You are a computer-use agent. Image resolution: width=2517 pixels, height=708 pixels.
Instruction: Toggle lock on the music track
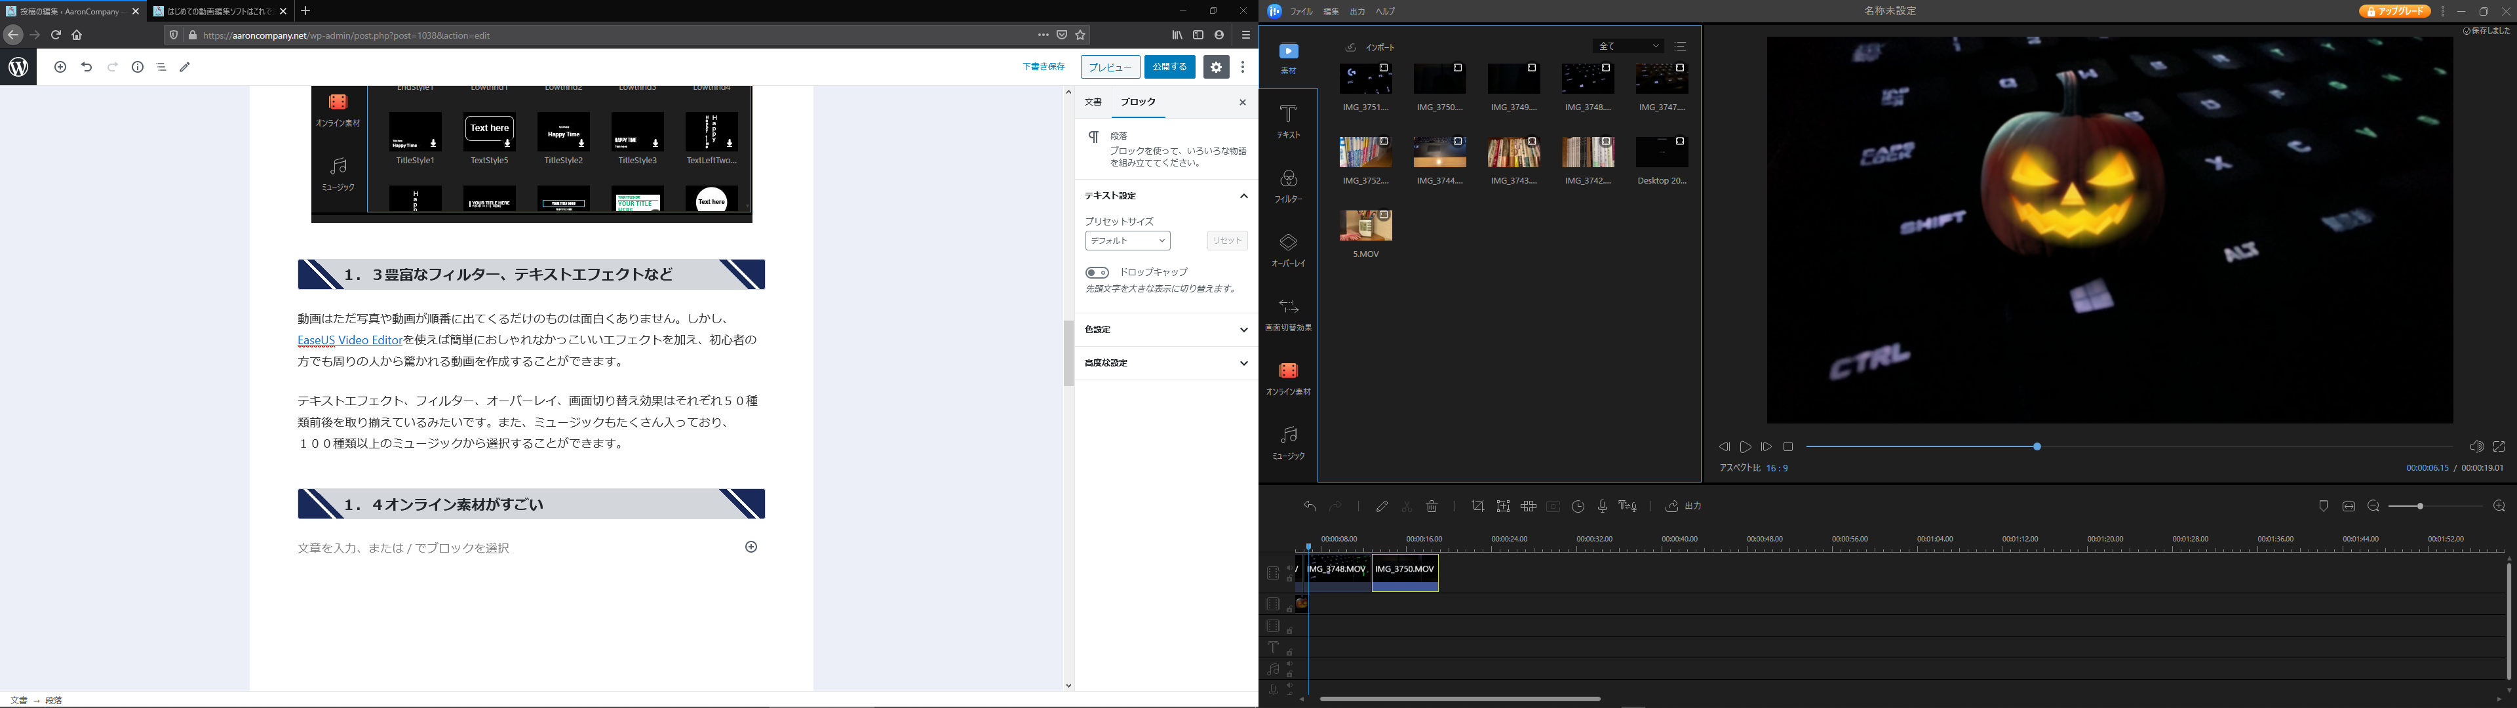(x=1290, y=674)
